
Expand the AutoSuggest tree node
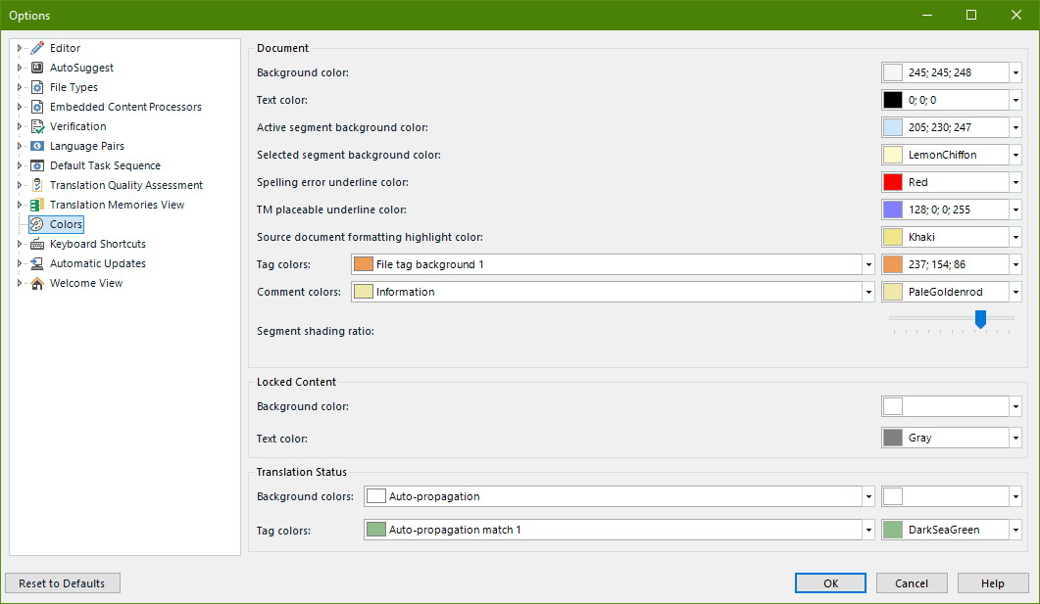click(20, 68)
